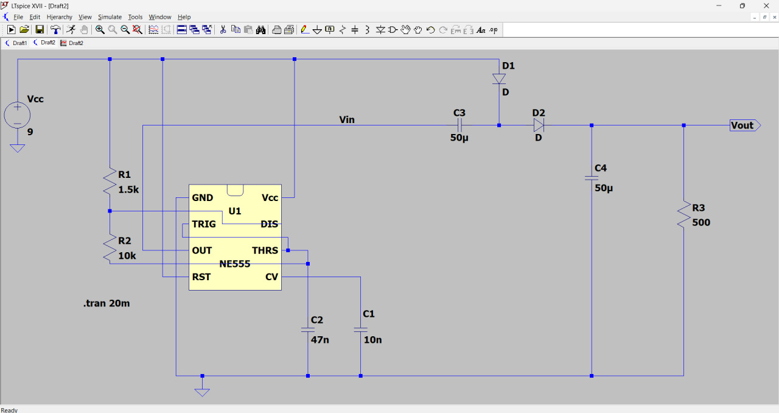Viewport: 779px width, 413px height.
Task: Switch to the Draft2 schematic tab
Action: click(44, 43)
